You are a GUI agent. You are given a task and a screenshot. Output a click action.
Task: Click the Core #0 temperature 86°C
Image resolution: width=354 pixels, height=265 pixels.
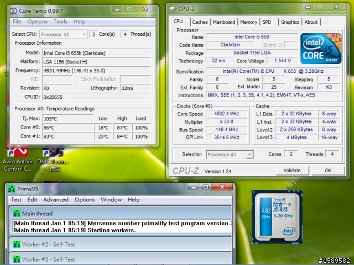67,128
